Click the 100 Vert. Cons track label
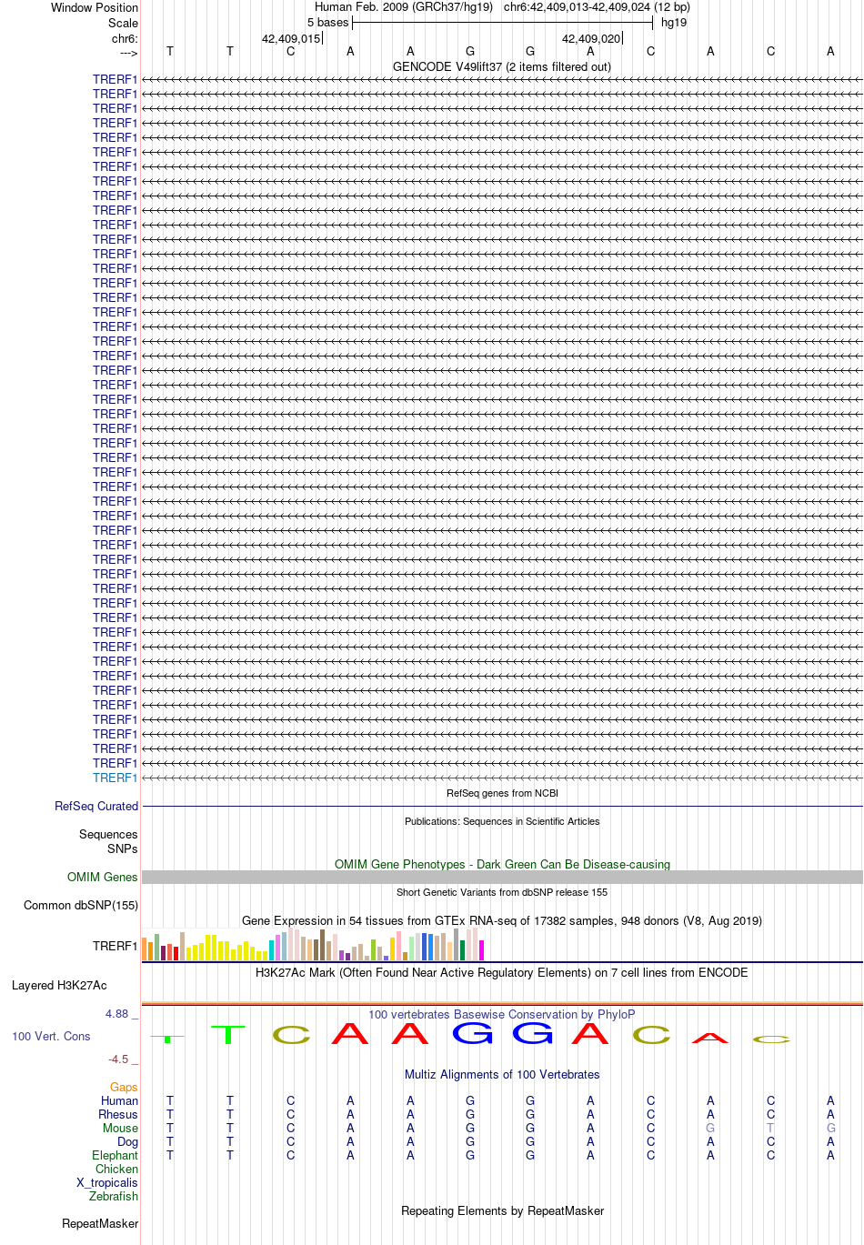 pos(51,1037)
